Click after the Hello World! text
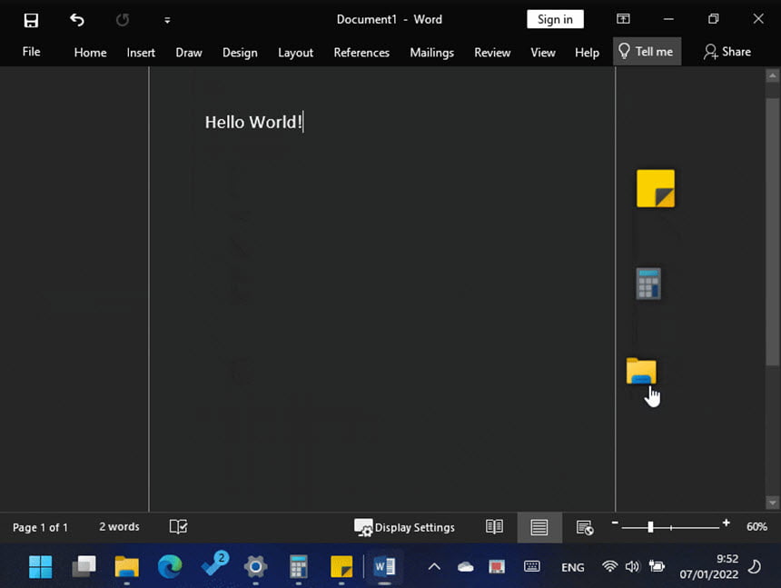This screenshot has height=588, width=781. pyautogui.click(x=302, y=123)
